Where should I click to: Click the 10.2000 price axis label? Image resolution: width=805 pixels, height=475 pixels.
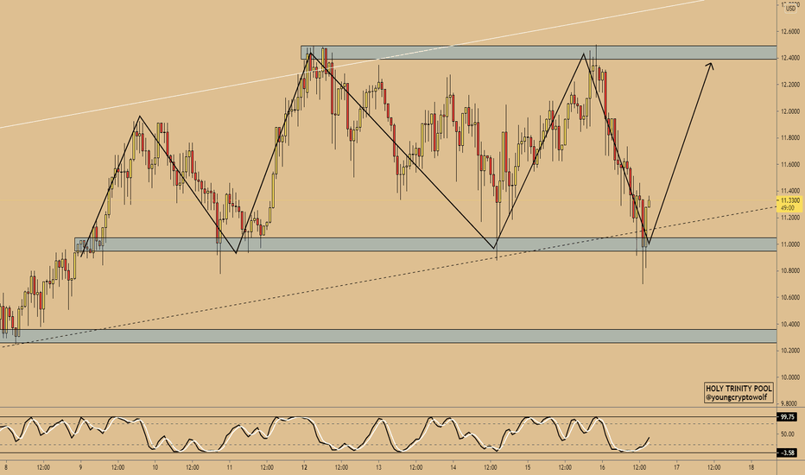coord(789,351)
